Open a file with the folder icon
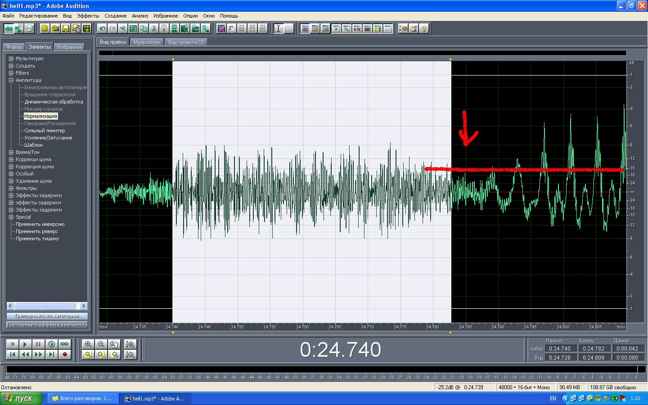This screenshot has width=648, height=405. coord(55,29)
